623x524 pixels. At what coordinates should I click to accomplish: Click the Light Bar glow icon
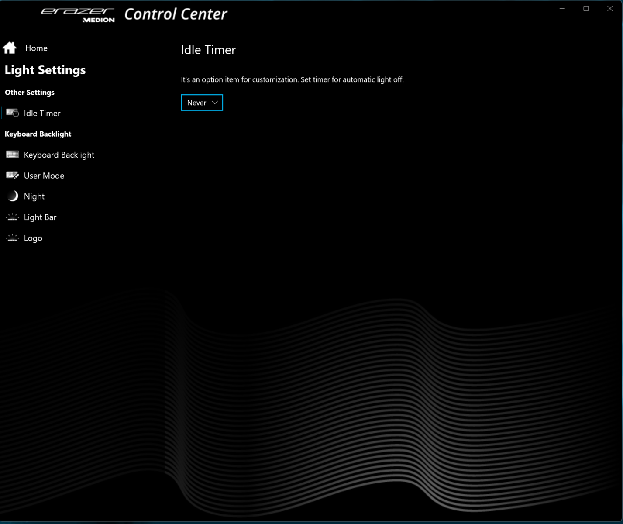click(x=12, y=217)
